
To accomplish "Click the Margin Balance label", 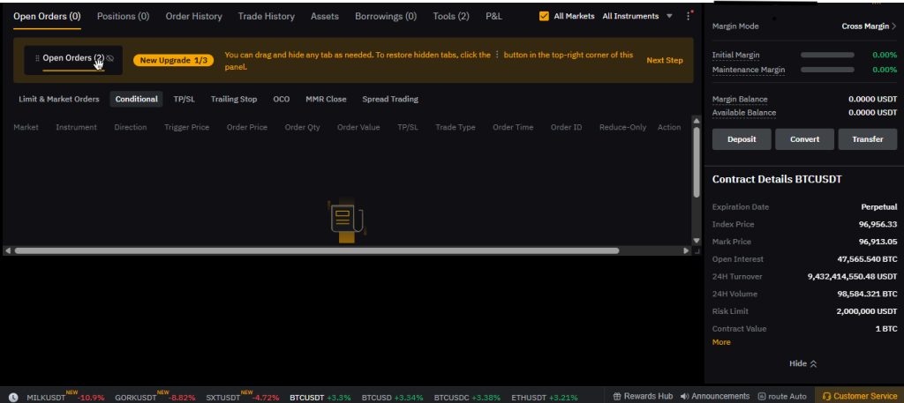I will [x=740, y=99].
